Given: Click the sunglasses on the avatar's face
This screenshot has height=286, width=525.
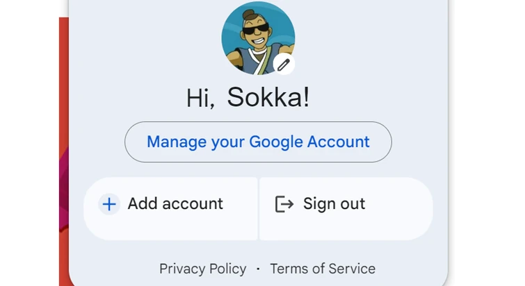Looking at the screenshot, I should [255, 31].
